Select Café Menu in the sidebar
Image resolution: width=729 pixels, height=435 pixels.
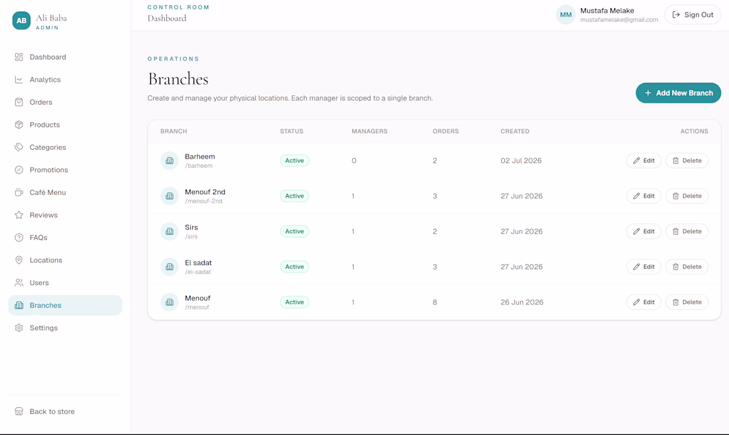(65, 192)
